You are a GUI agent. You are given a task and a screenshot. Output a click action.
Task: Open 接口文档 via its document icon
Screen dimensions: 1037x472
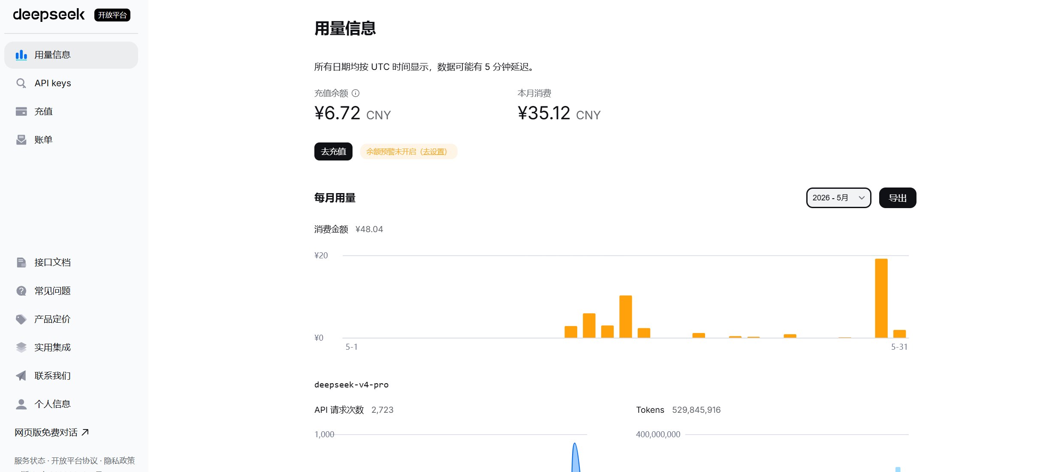(x=21, y=263)
